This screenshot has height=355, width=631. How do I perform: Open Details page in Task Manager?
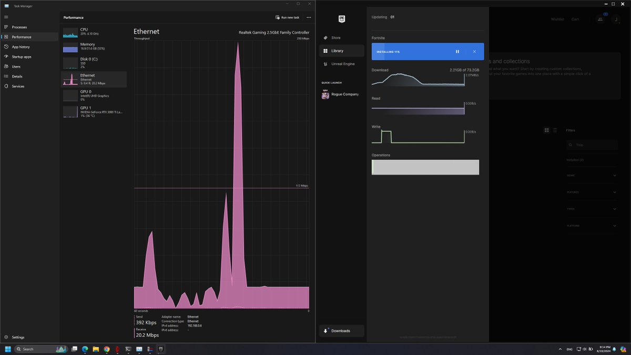click(29, 76)
